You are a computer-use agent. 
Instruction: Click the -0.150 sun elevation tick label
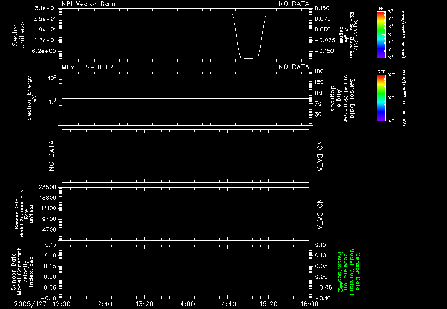tap(325, 51)
